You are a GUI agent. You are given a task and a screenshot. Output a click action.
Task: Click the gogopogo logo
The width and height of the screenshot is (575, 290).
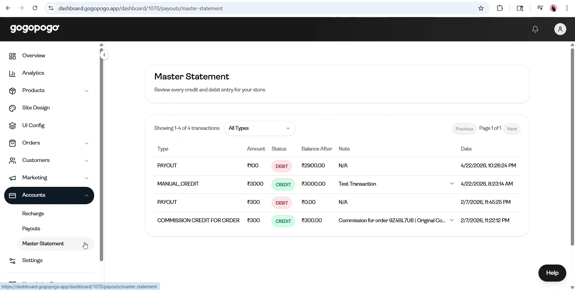(x=35, y=28)
